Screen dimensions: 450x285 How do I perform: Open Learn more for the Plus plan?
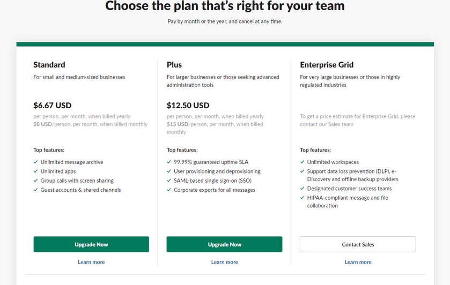coord(224,262)
